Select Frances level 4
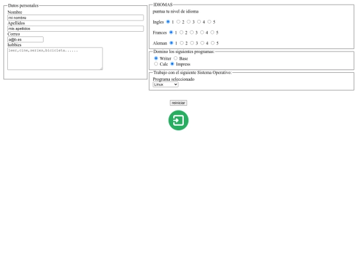Viewport: 357px width, 268px height. click(x=202, y=32)
